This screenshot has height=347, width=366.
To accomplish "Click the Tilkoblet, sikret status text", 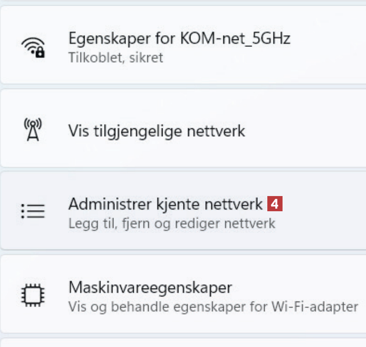I will [116, 58].
